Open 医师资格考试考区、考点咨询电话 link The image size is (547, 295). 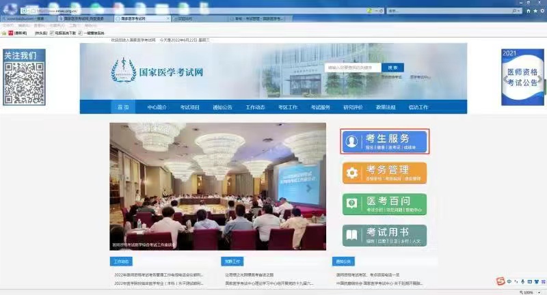click(368, 275)
